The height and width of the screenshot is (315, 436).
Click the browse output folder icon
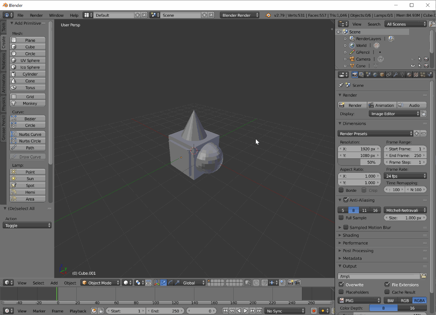423,276
